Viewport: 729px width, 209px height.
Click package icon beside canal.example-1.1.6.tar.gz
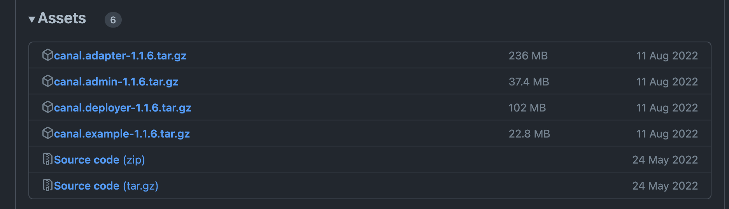pos(47,133)
